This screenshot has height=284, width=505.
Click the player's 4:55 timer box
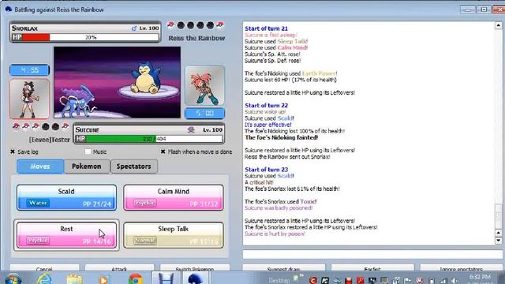pos(30,70)
